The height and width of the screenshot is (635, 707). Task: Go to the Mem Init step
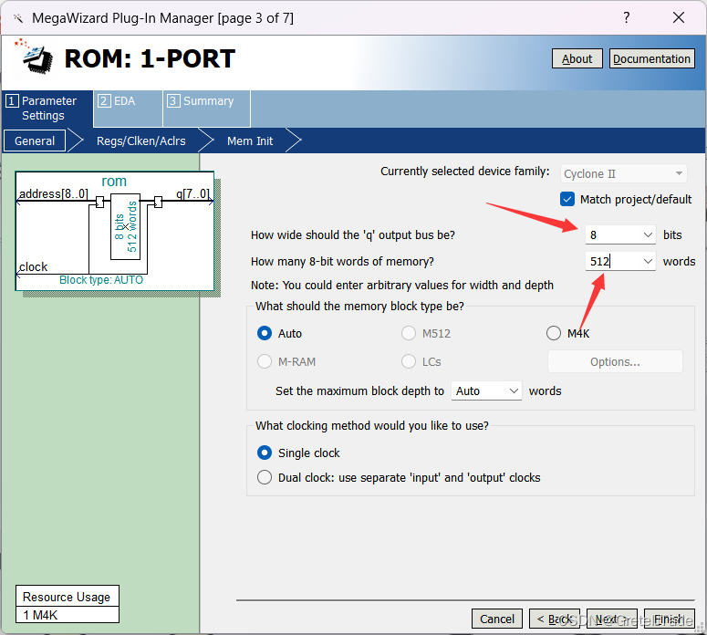tap(250, 141)
